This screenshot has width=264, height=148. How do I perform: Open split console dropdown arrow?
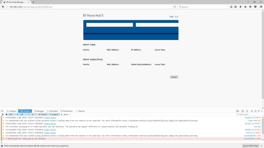pyautogui.click(x=239, y=111)
